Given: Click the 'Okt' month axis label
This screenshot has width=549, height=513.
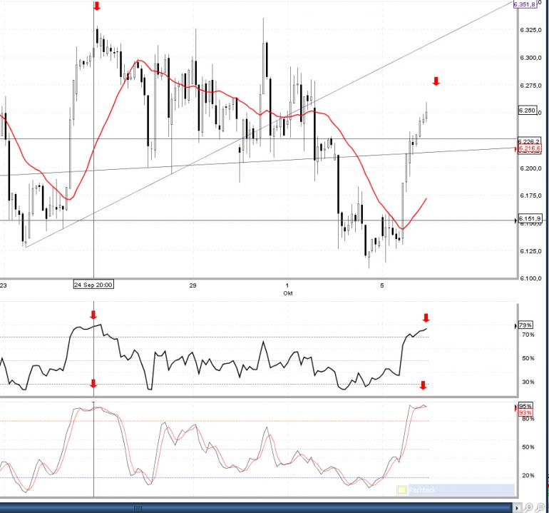Looking at the screenshot, I should pos(288,293).
